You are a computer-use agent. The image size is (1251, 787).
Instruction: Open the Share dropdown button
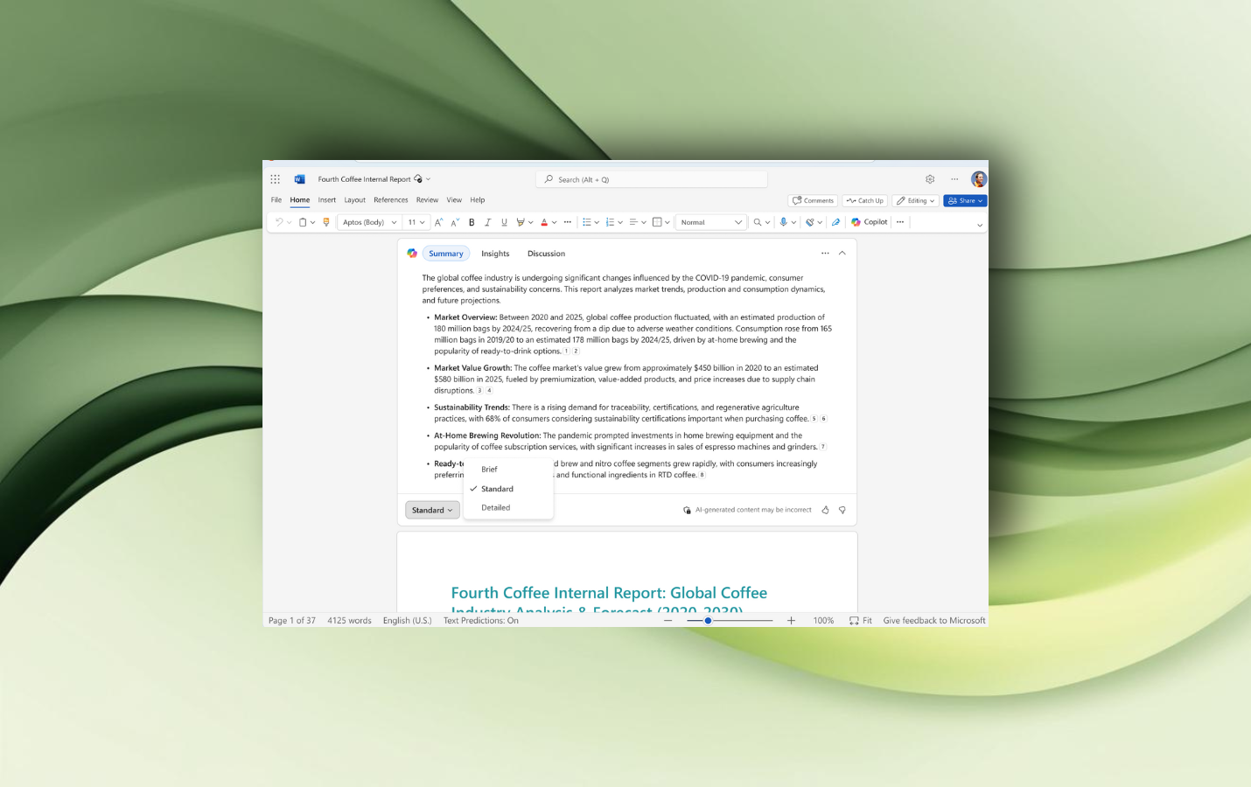965,201
